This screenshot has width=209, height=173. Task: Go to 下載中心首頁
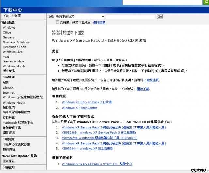click(12, 16)
